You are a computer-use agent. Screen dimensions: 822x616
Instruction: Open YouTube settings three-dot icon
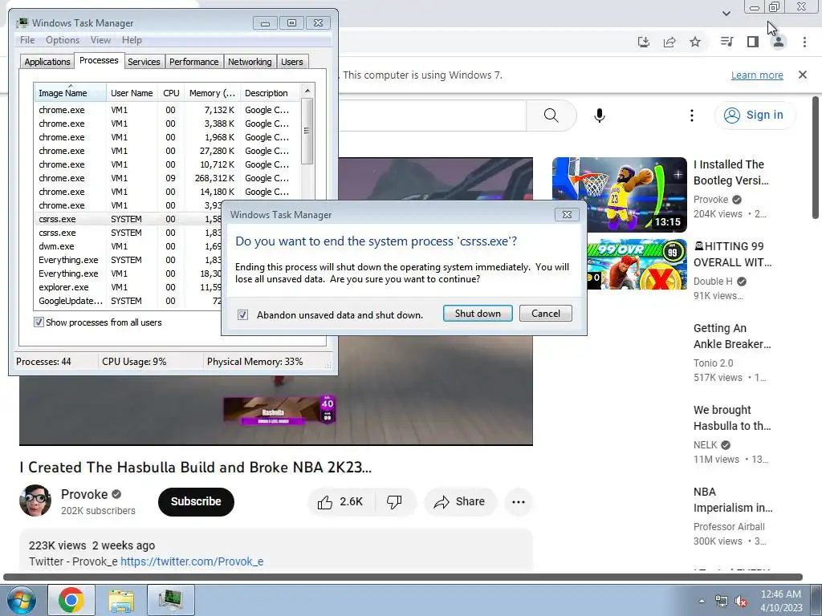point(692,115)
